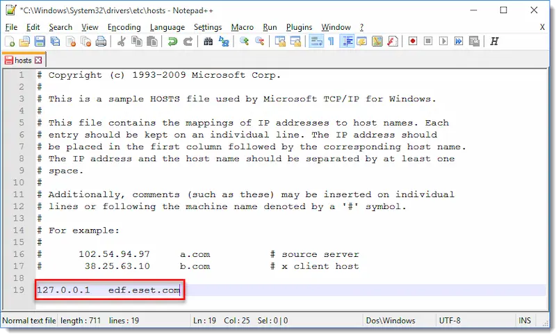
Task: Click the Redo arrow icon
Action: coord(188,42)
